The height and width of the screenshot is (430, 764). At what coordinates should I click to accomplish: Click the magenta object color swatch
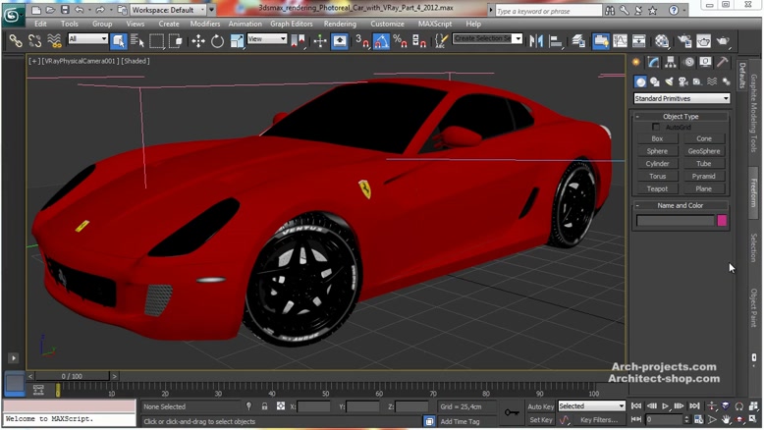[723, 221]
